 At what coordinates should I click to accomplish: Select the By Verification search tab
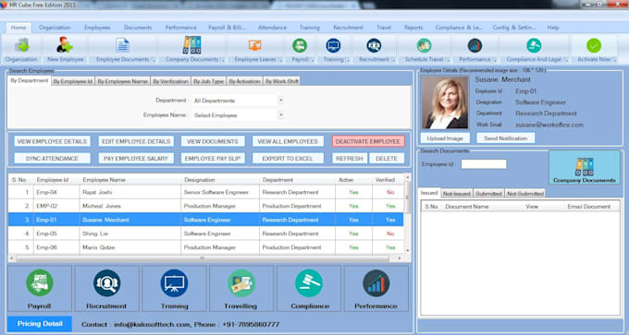pos(170,81)
